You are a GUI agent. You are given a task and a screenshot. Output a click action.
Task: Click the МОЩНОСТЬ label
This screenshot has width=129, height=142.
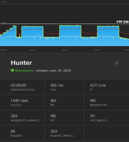coord(99,105)
